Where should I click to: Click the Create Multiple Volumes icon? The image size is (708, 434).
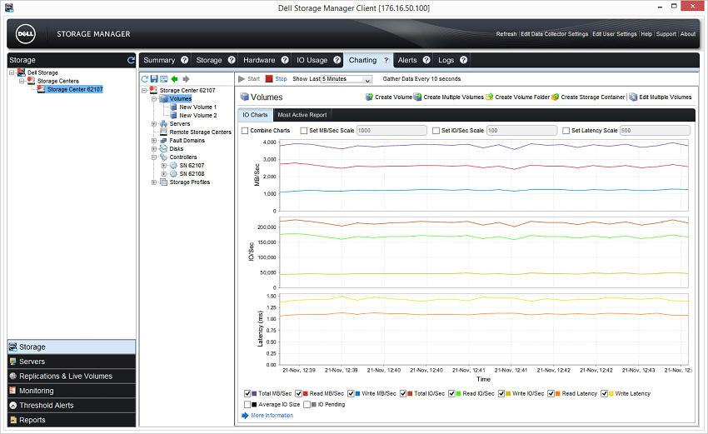pos(418,97)
